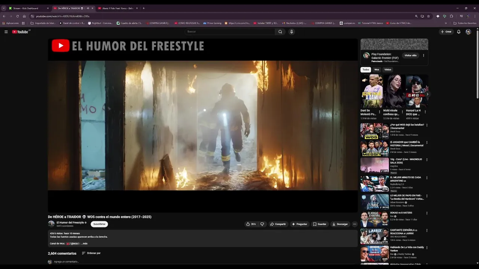Screen dimensions: 479x269
Task: Click the Agrega un comentario field
Action: [205, 262]
